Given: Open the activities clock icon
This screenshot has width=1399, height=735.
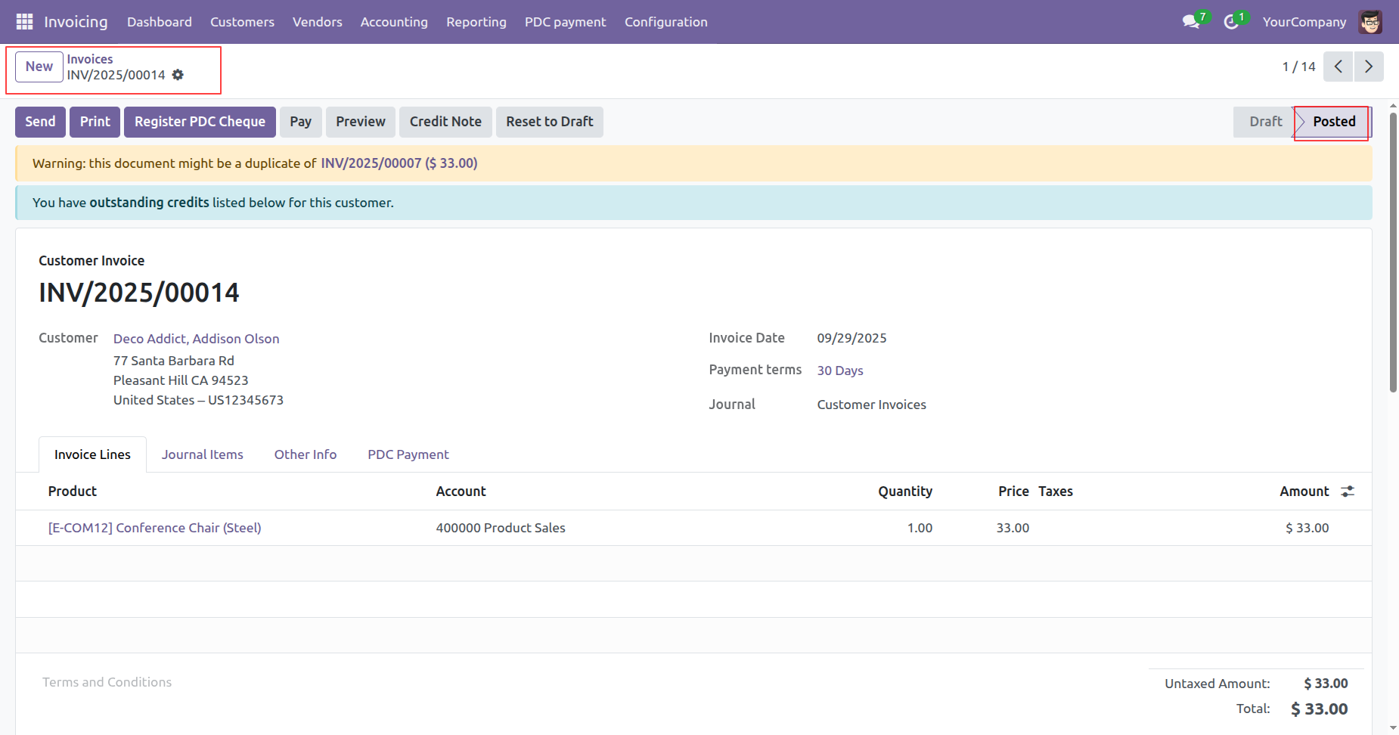Looking at the screenshot, I should point(1231,22).
